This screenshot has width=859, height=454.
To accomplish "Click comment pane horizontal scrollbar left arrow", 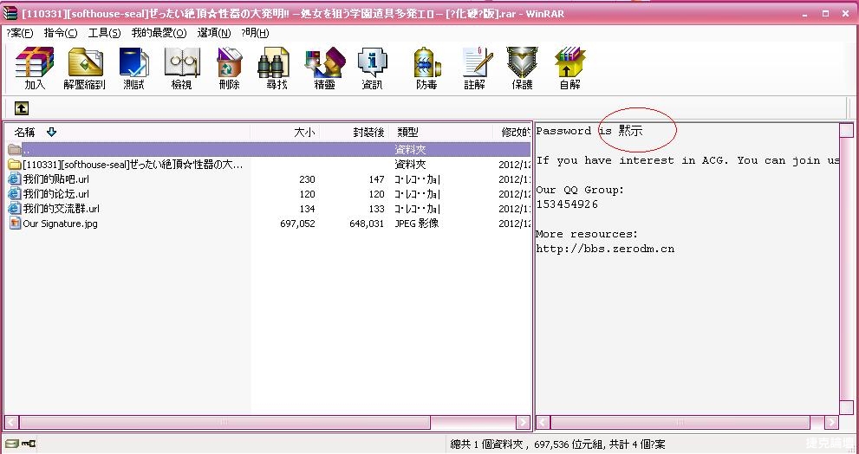I will coord(543,422).
